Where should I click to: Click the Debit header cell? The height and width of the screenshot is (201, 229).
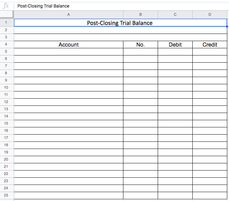(x=175, y=45)
